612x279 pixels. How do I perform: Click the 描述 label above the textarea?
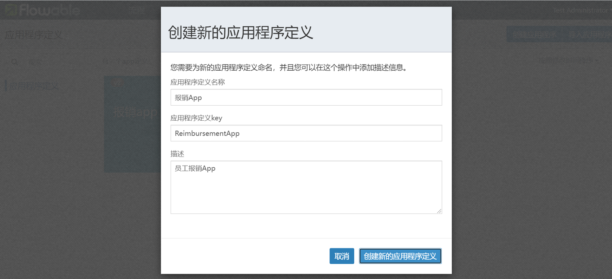(x=178, y=154)
